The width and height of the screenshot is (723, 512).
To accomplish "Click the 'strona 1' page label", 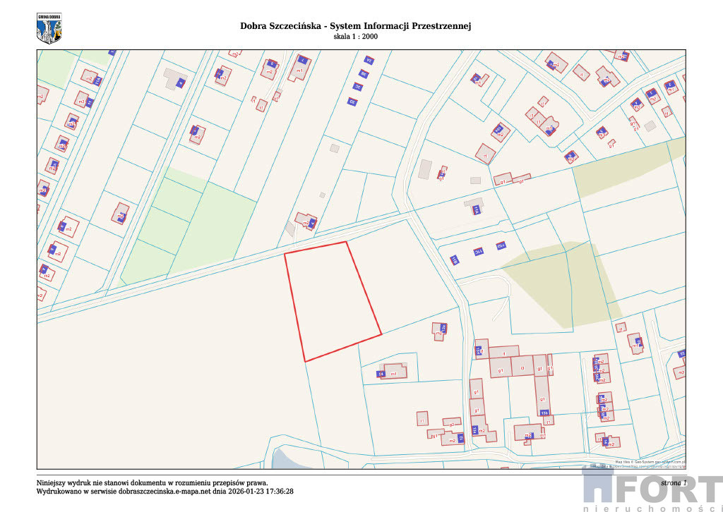I will (673, 483).
